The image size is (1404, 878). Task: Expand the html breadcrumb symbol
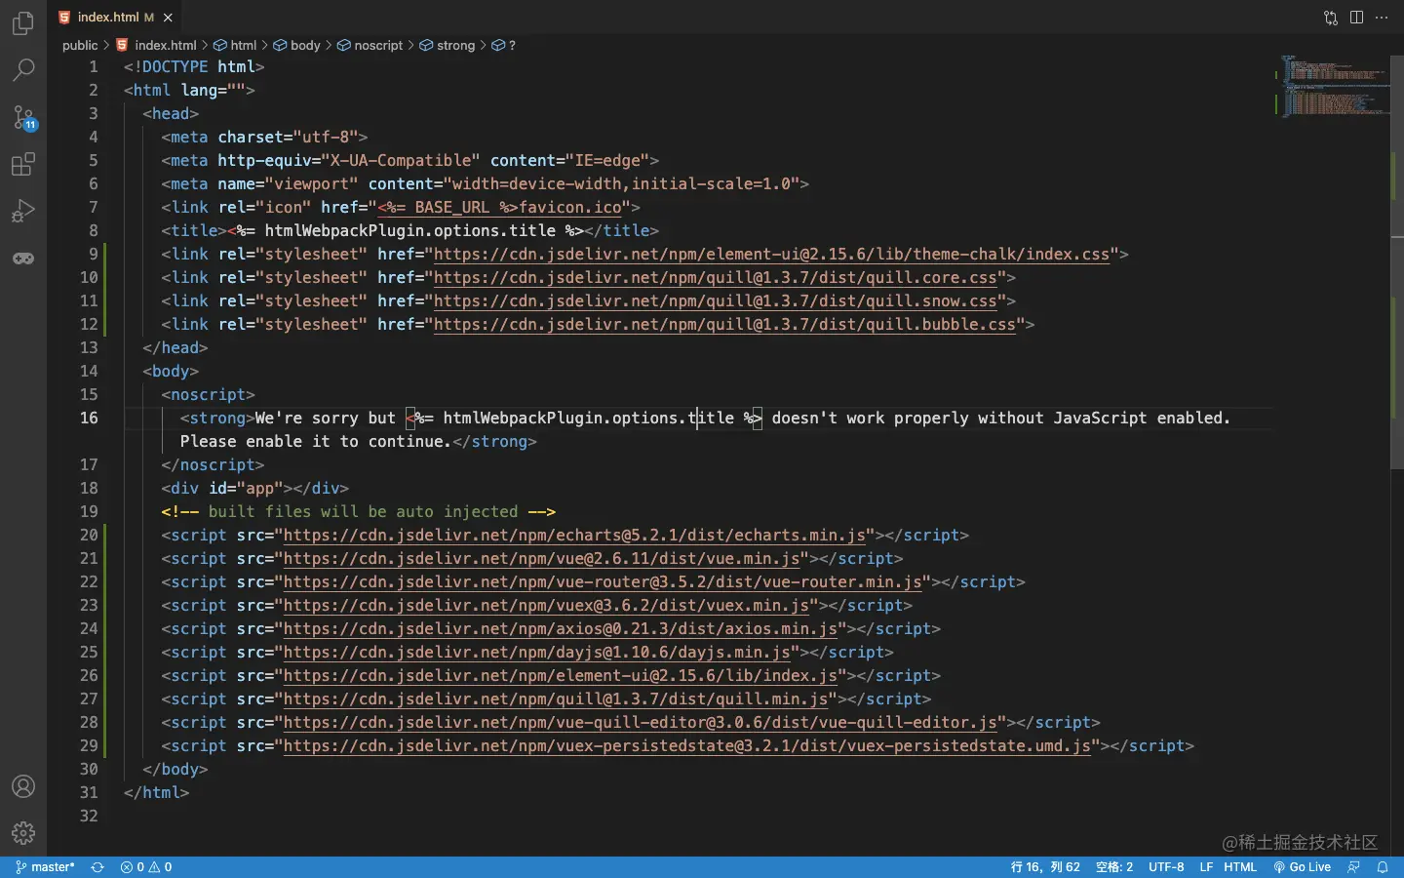[235, 45]
